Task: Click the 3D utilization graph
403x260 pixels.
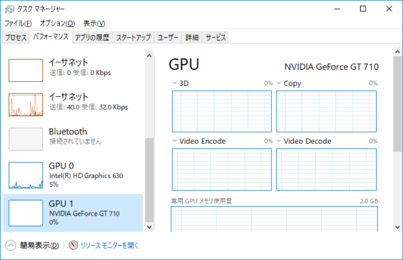Action: tap(222, 112)
